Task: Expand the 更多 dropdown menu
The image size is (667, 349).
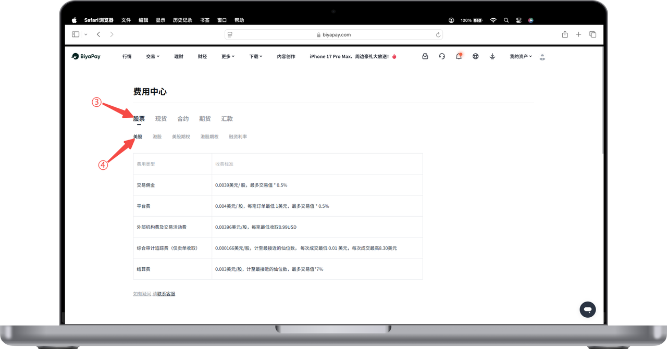Action: coord(228,56)
